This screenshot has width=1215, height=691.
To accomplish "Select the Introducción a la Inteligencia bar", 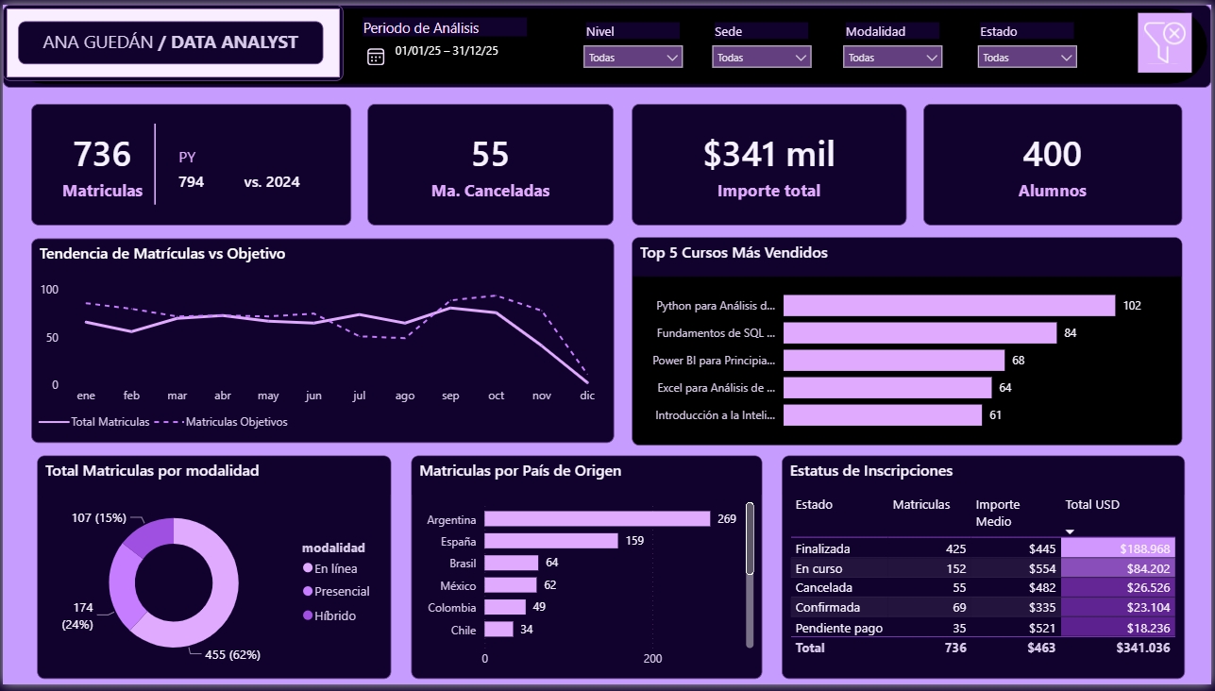I will (x=883, y=415).
